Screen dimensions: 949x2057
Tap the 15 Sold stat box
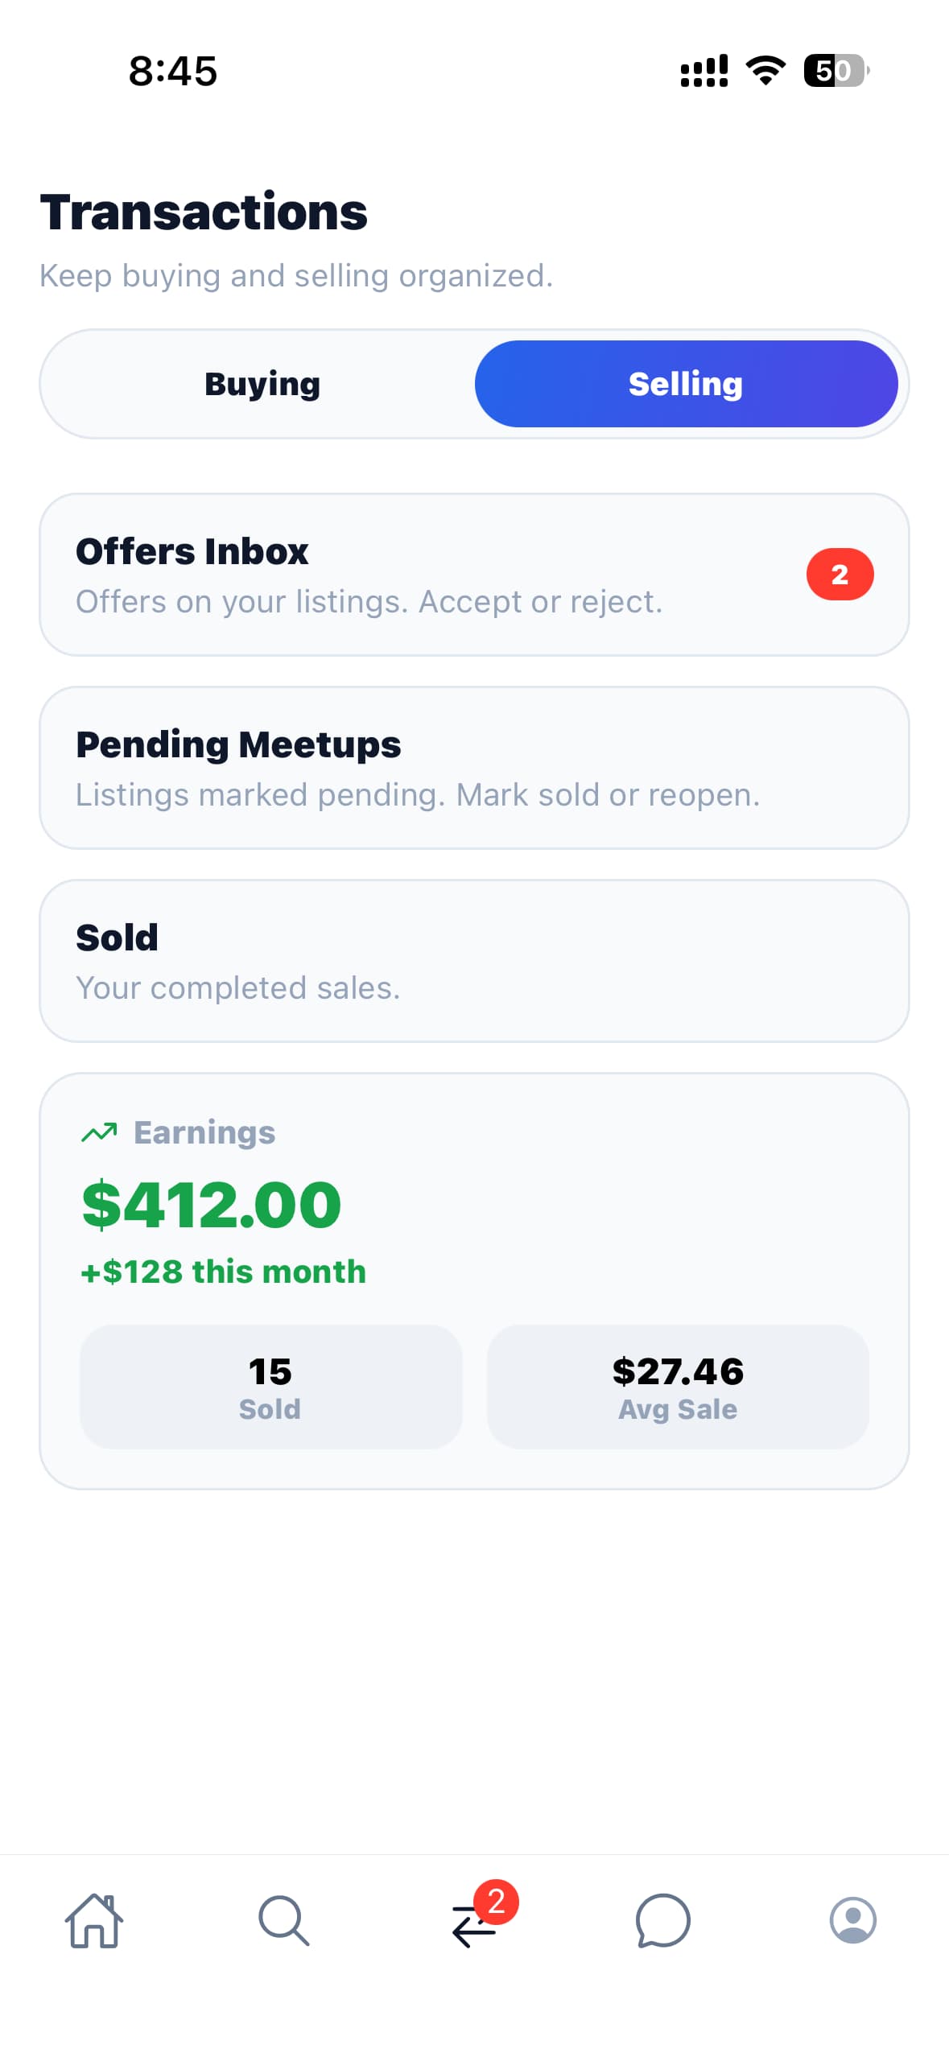pyautogui.click(x=270, y=1387)
